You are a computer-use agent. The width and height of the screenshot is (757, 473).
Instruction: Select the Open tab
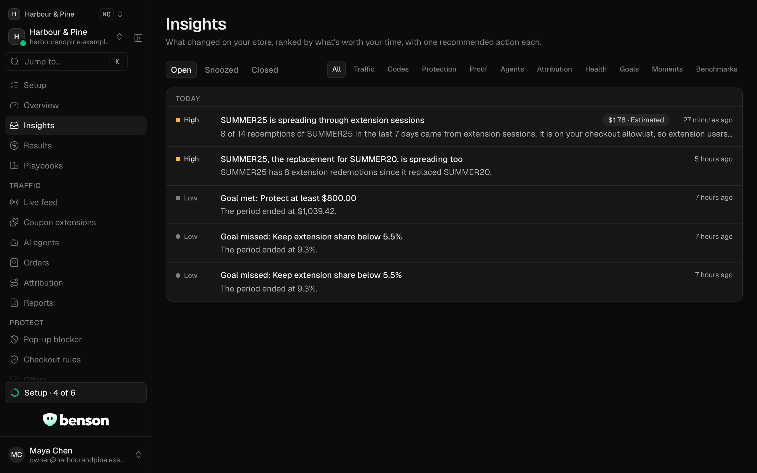(x=181, y=70)
